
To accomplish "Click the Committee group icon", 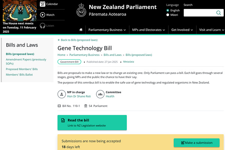I will point(100,94).
